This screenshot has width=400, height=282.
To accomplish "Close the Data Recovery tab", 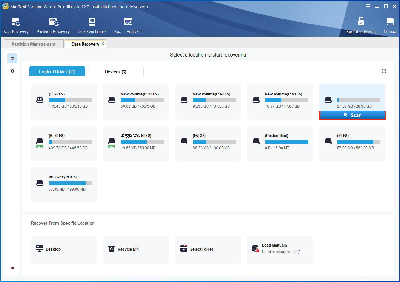I will coord(103,44).
